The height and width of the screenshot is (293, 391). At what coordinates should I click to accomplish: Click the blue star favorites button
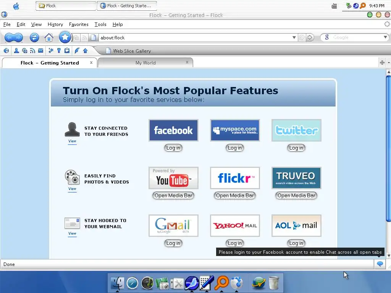(65, 37)
